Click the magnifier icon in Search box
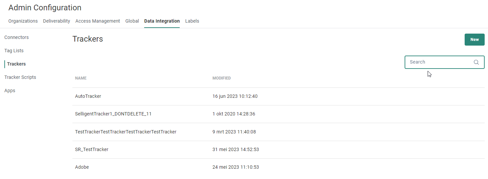This screenshot has height=179, width=488. [x=476, y=62]
